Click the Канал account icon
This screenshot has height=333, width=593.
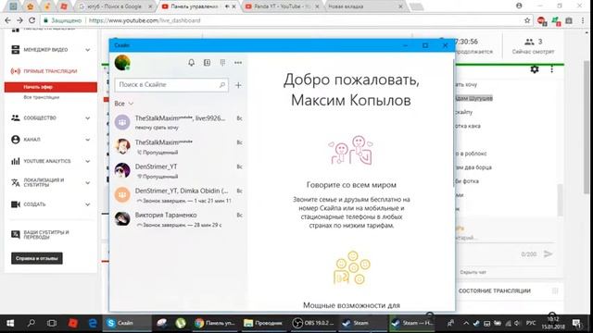pos(16,140)
